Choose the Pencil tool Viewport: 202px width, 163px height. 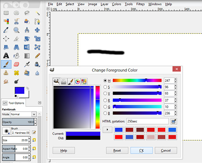(x=37, y=56)
